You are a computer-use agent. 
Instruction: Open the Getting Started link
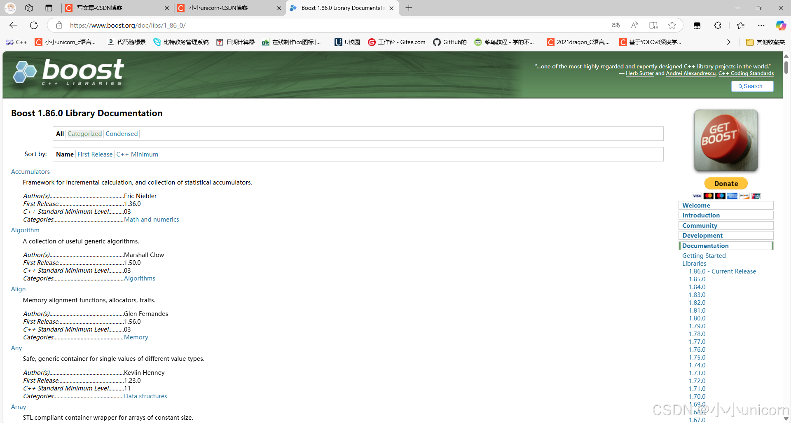tap(704, 256)
